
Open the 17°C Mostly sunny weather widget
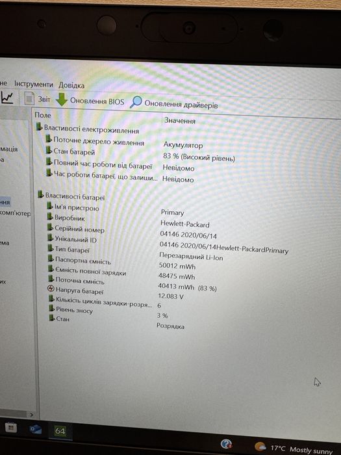[x=294, y=448]
